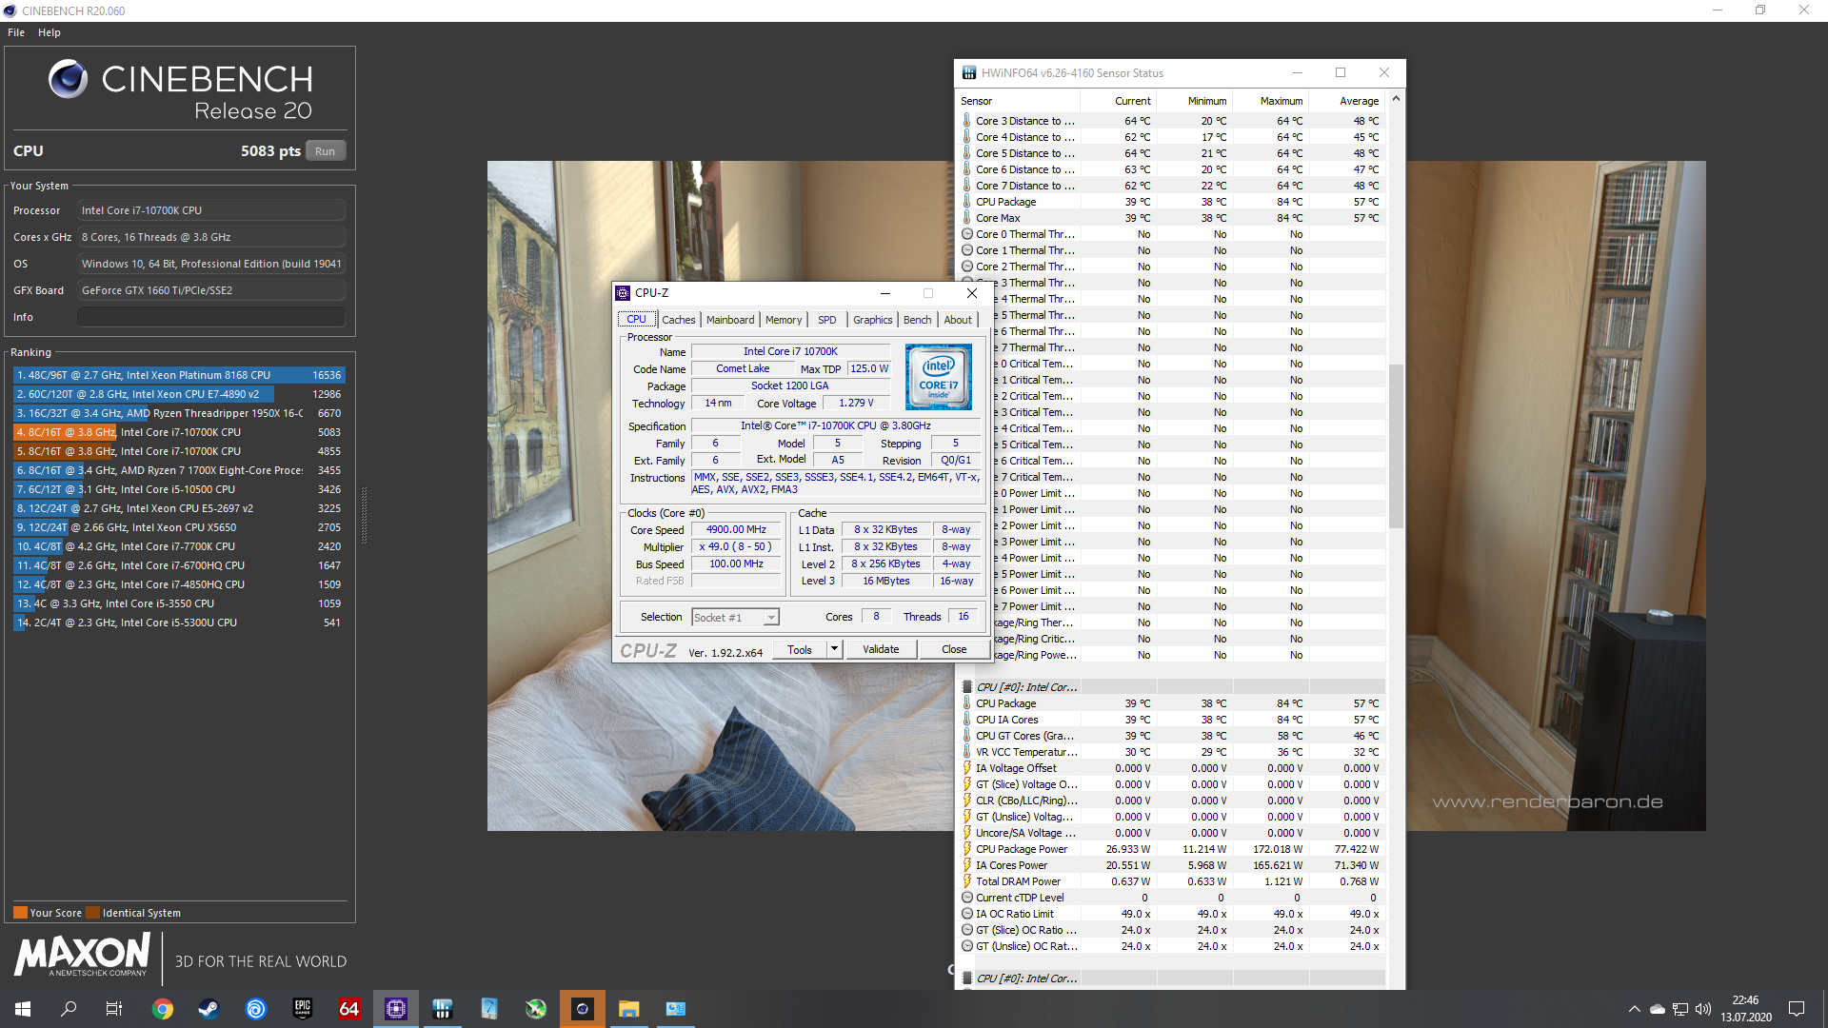Click the HWiNFO vertical scrollbar thumb
This screenshot has width=1828, height=1028.
point(1396,445)
